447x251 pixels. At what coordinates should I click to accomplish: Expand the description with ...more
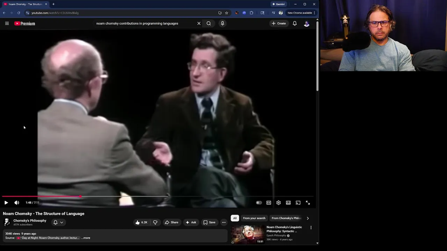pos(86,238)
